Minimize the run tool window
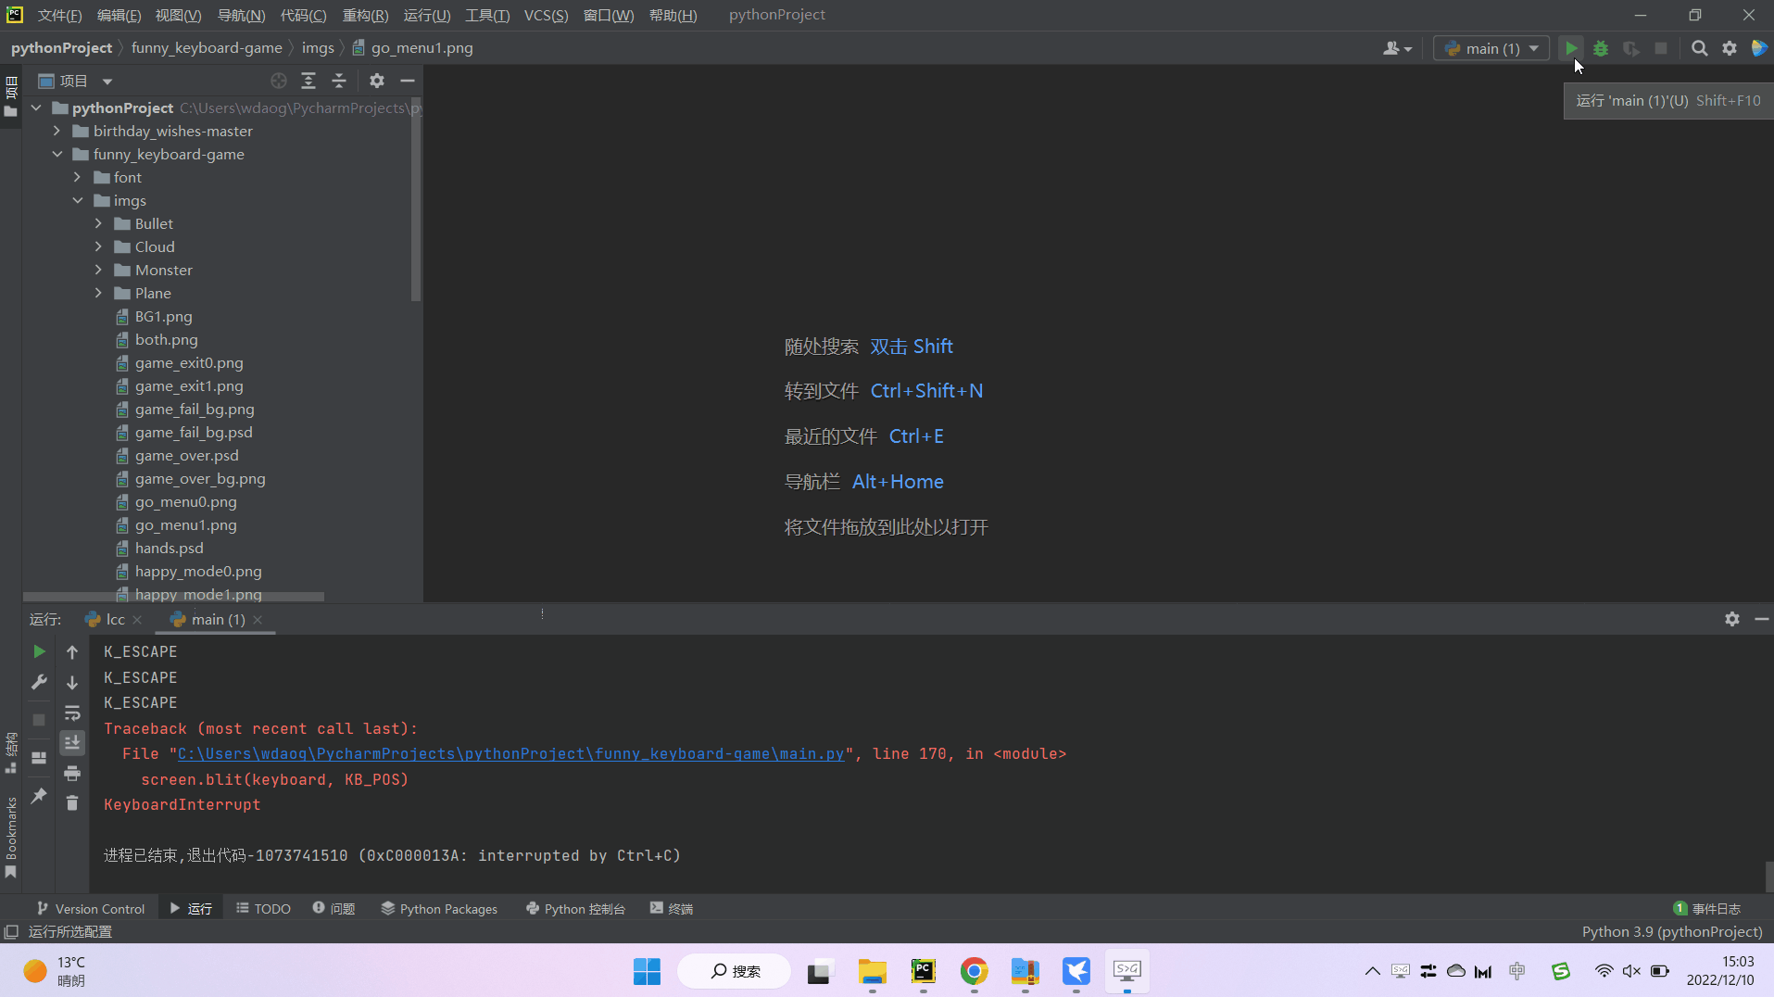Image resolution: width=1774 pixels, height=997 pixels. [1761, 619]
